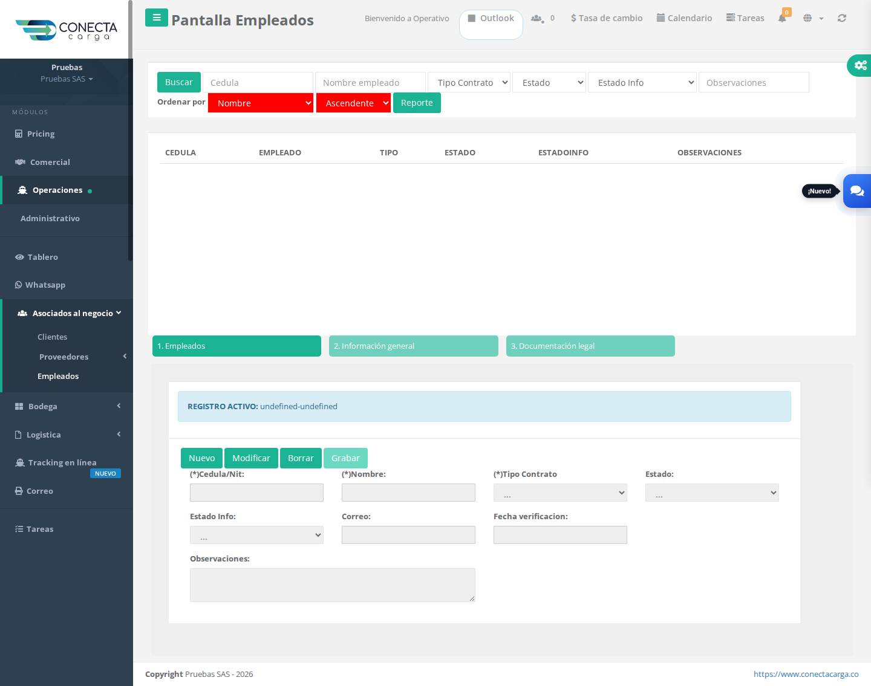
Task: Click the Buscar button
Action: click(179, 82)
